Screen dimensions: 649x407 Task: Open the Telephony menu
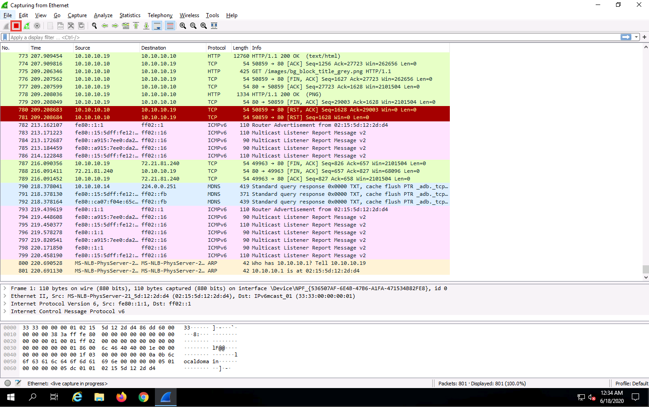[160, 15]
